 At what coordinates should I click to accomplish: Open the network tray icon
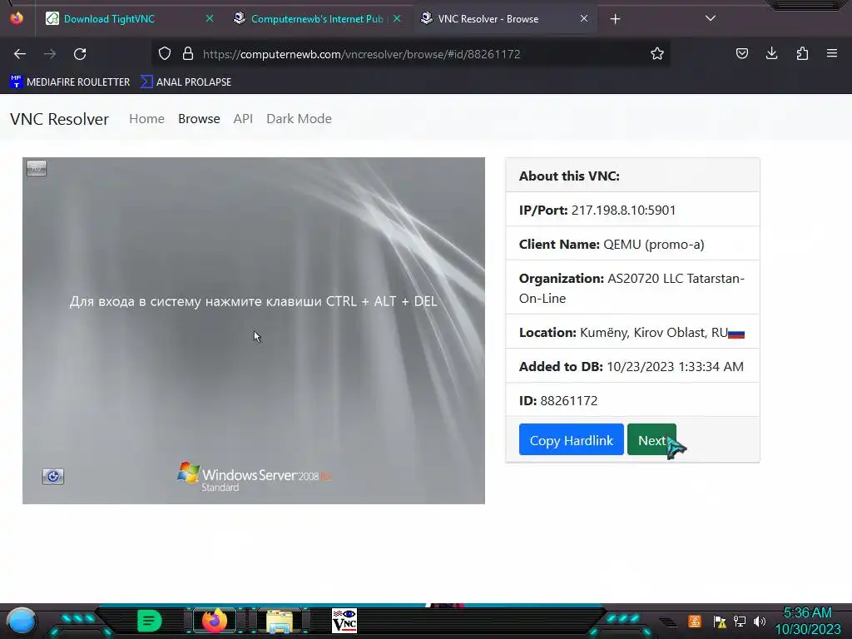(x=740, y=621)
